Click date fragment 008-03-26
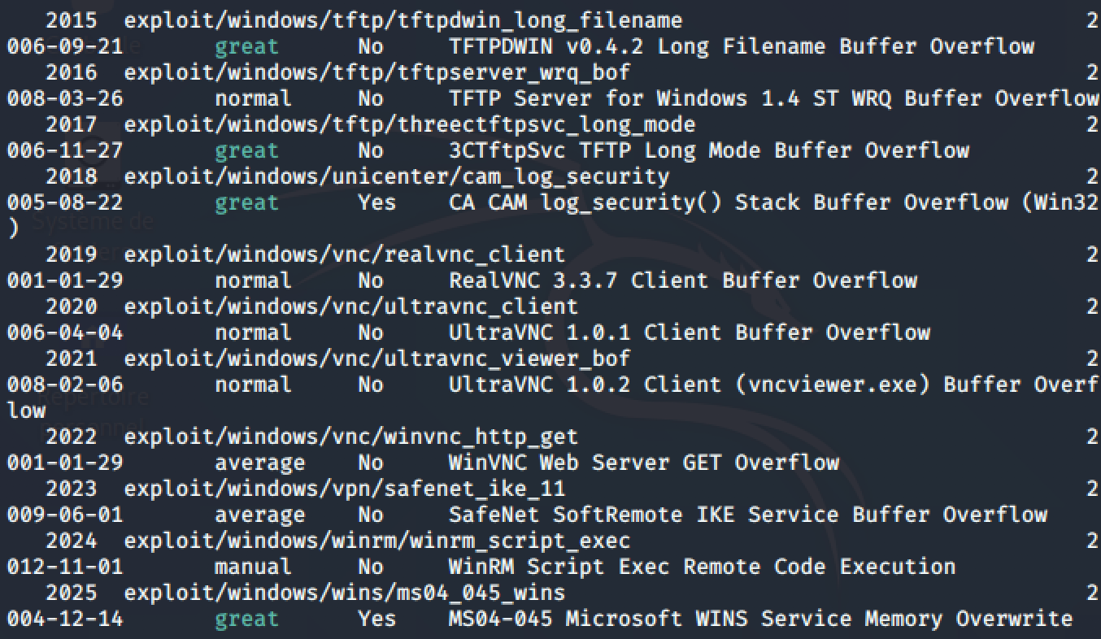Screen dimensions: 1101x639 [65, 98]
